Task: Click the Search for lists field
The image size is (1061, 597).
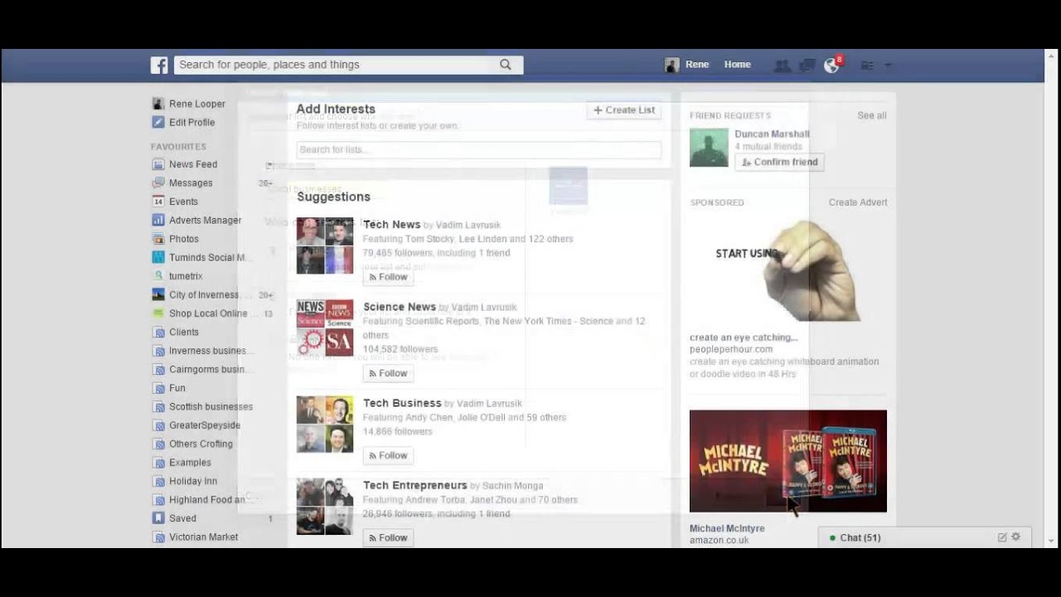Action: tap(479, 150)
